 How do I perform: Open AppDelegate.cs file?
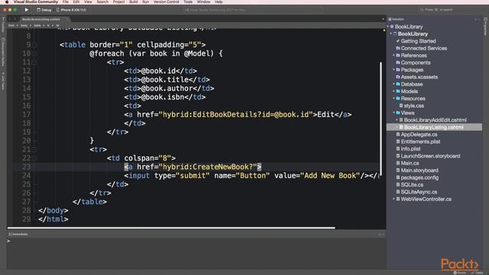(x=419, y=134)
